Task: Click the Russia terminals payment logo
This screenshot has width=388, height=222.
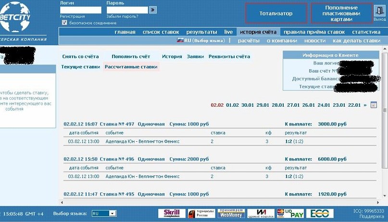Action: [201, 213]
